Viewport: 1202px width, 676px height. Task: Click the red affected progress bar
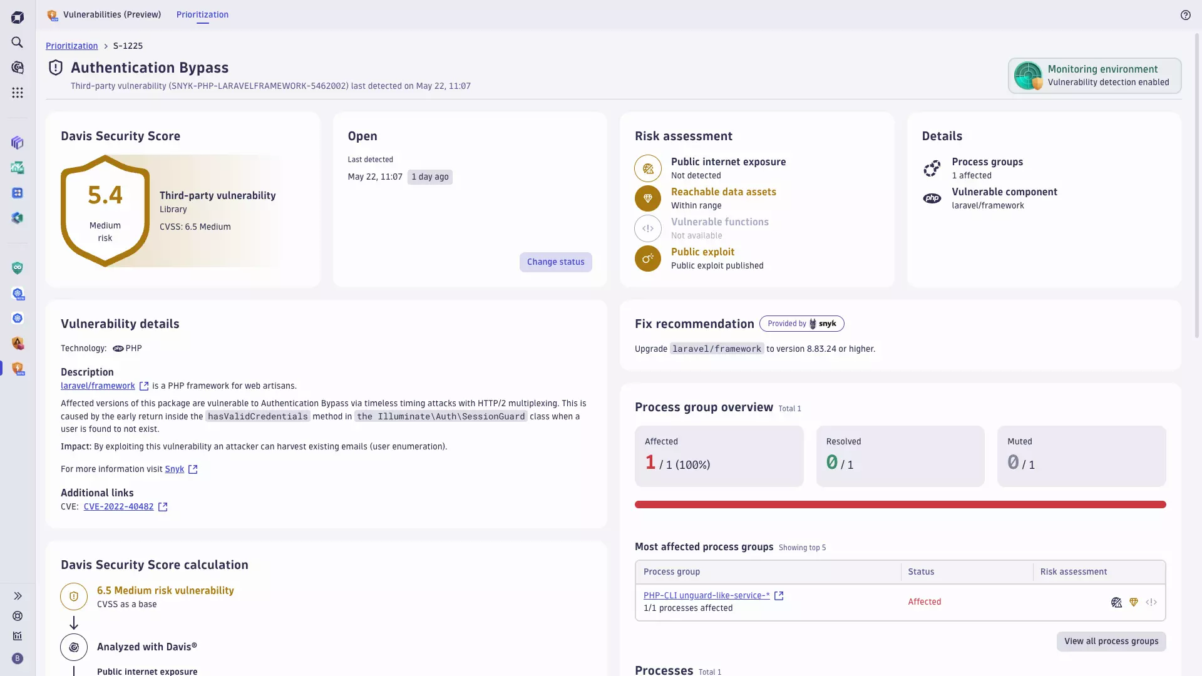tap(900, 504)
